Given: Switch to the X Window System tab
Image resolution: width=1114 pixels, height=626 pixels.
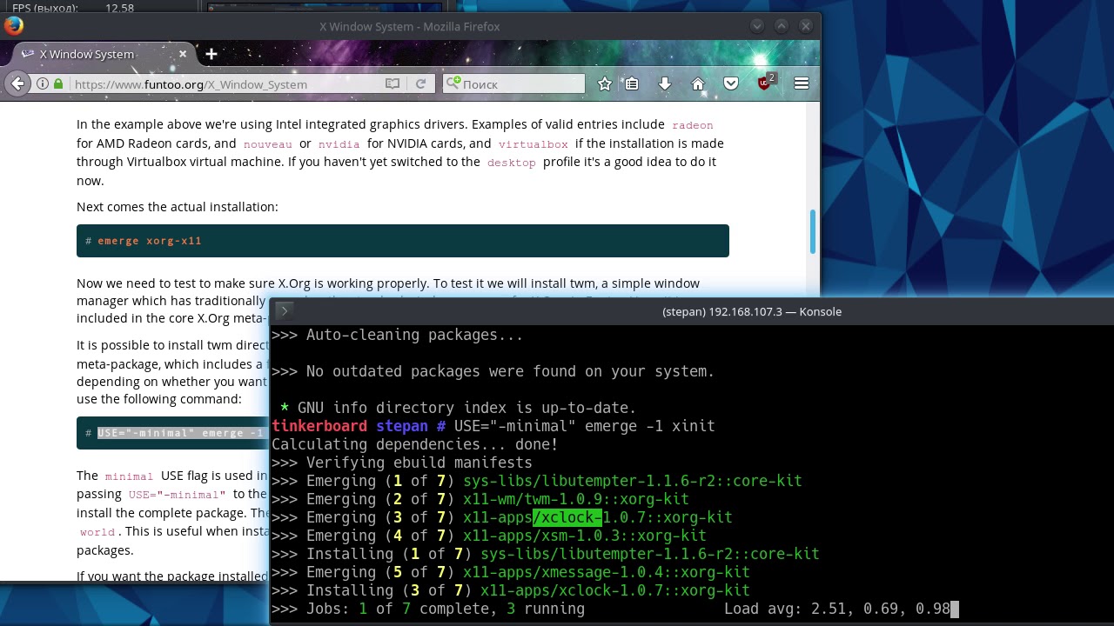Looking at the screenshot, I should (104, 54).
